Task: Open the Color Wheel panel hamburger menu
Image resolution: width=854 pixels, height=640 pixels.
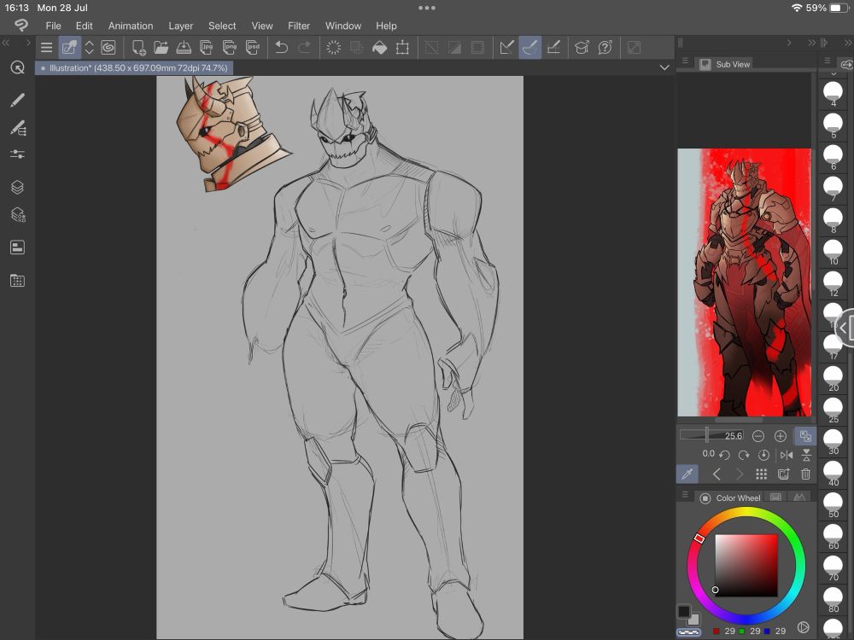Action: coord(684,495)
